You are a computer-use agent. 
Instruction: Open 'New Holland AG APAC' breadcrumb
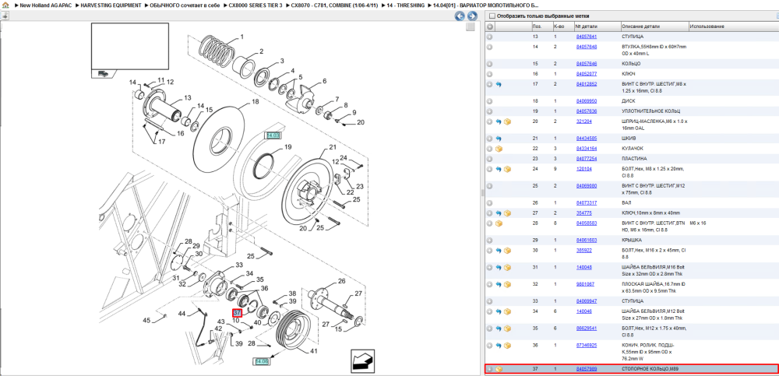tap(46, 5)
